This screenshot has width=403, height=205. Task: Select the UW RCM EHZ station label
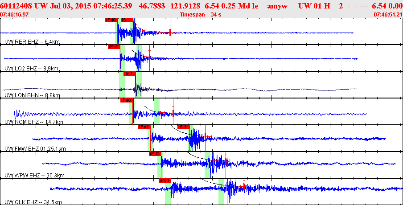coord(34,122)
